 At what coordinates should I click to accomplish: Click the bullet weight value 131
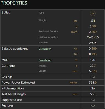(93, 21)
